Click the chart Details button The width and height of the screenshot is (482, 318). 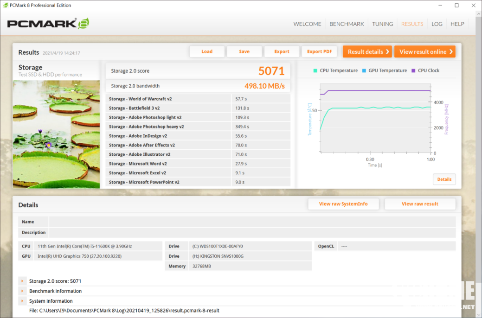(x=444, y=179)
